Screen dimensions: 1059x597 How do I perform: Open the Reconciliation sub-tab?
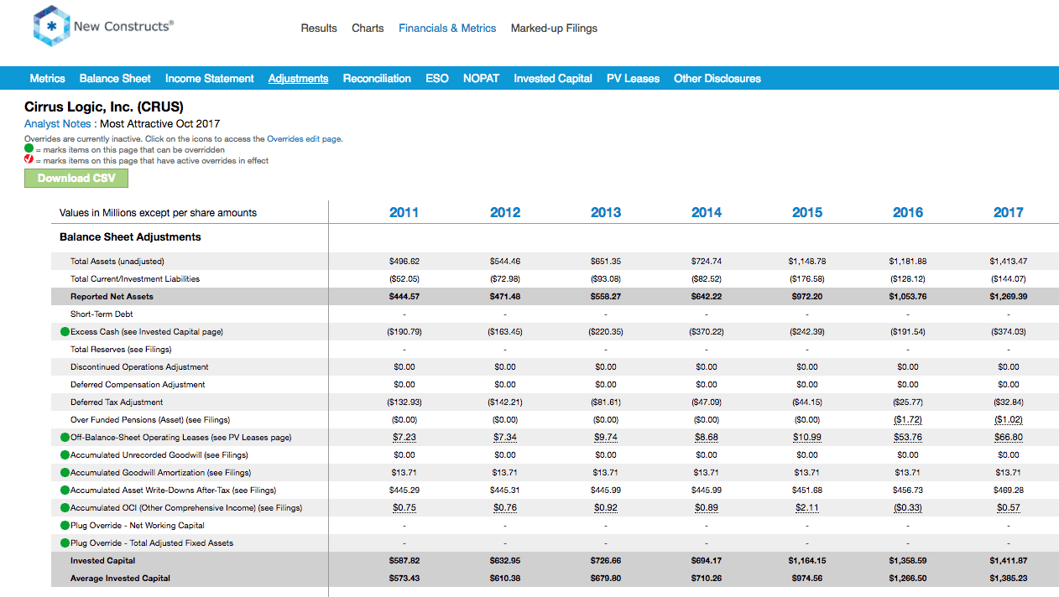(377, 78)
